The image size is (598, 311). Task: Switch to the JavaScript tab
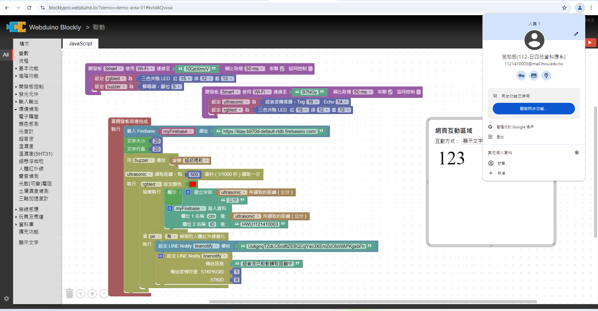pos(80,44)
